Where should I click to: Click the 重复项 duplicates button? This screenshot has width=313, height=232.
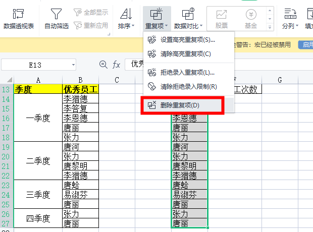156,19
